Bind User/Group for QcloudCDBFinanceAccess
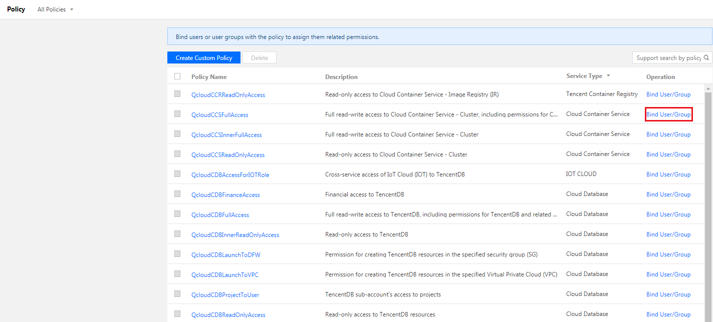The image size is (713, 322). 668,194
